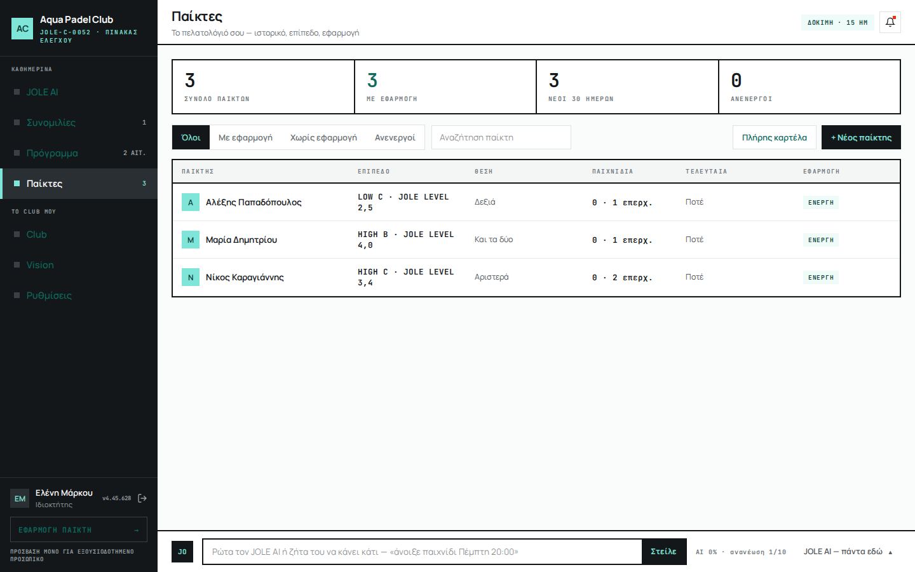This screenshot has width=915, height=572.
Task: Switch to the Χωρίς εφαρμογή filter
Action: coord(323,137)
